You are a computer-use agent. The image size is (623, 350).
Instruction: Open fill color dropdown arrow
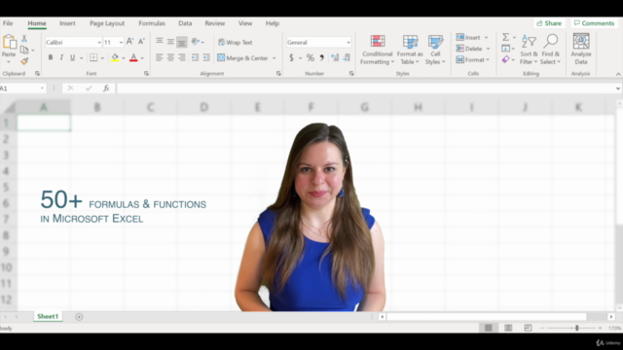click(x=124, y=58)
